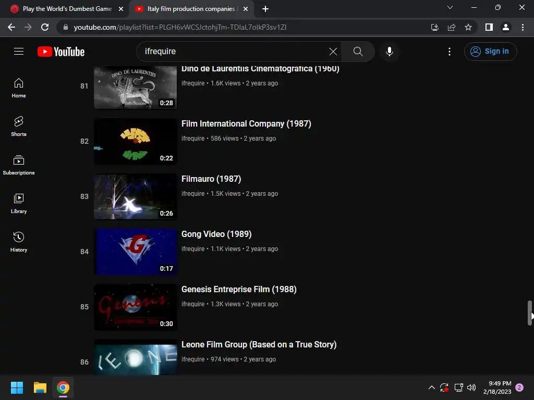This screenshot has height=400, width=534.
Task: Open the network icon in tray
Action: click(x=458, y=387)
